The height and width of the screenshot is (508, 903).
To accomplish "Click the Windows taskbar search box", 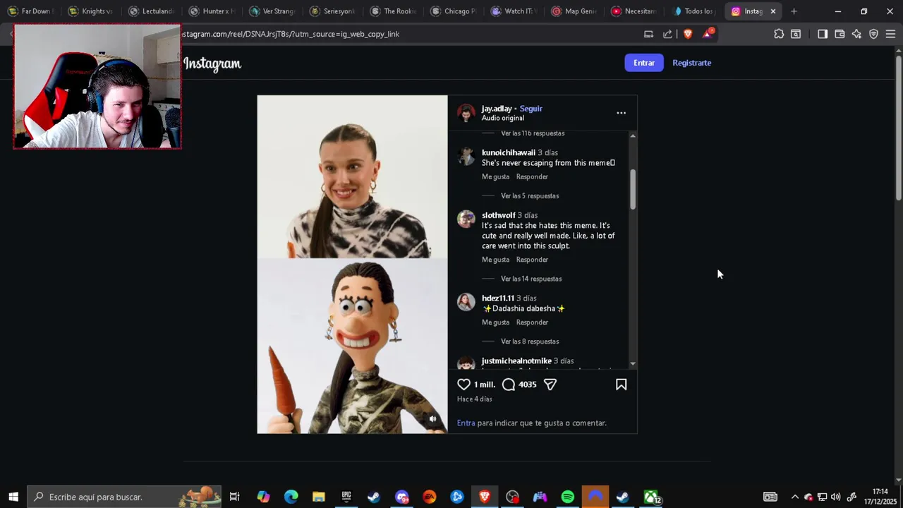I will 124,497.
